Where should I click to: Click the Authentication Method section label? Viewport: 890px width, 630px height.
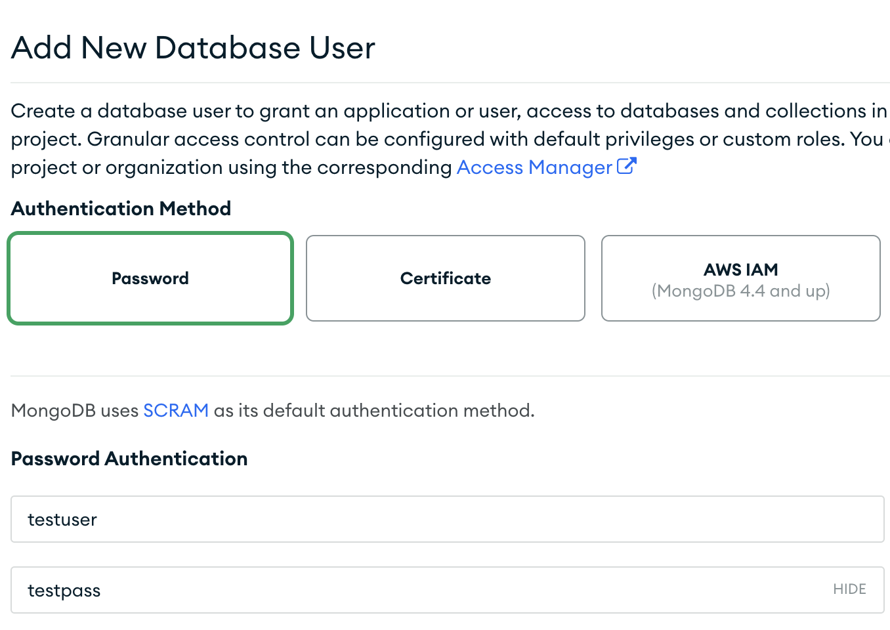(x=121, y=209)
